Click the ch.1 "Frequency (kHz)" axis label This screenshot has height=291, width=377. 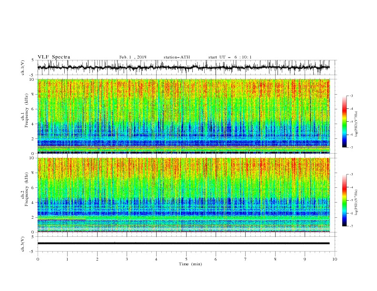[27, 110]
